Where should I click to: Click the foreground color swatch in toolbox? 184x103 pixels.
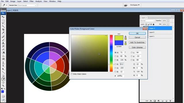[x=3, y=92]
